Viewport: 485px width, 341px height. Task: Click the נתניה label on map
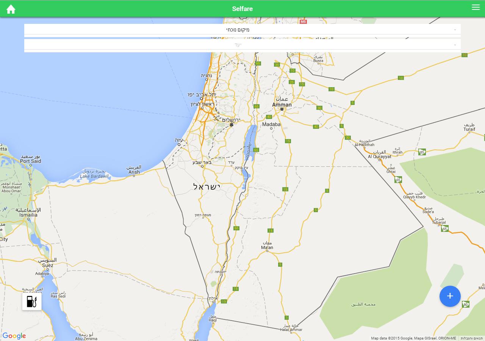pos(207,76)
